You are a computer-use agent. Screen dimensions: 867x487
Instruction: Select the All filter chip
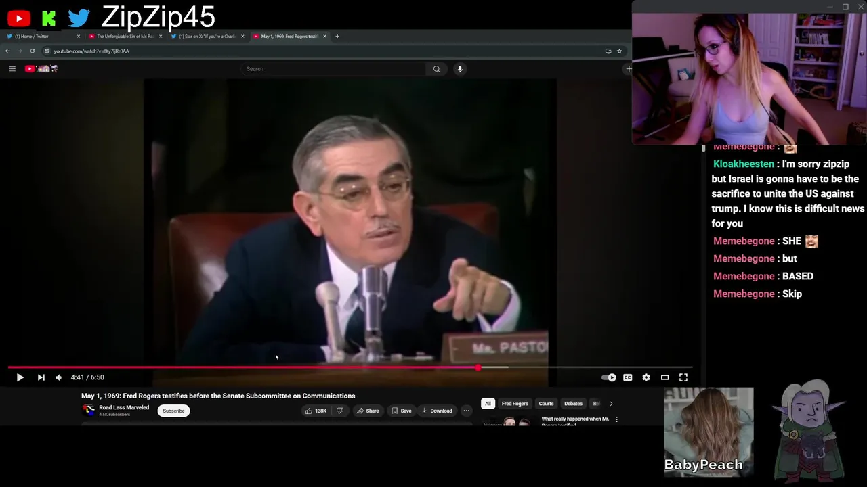coord(488,404)
